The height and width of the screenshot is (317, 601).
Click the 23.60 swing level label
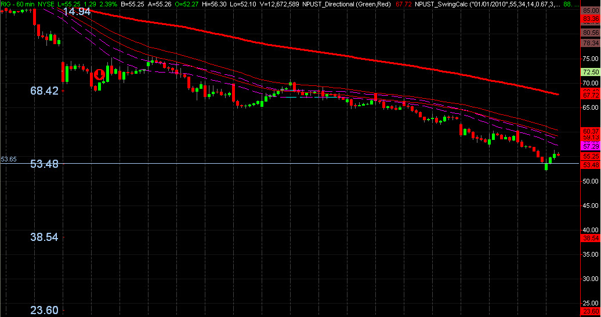click(x=45, y=310)
